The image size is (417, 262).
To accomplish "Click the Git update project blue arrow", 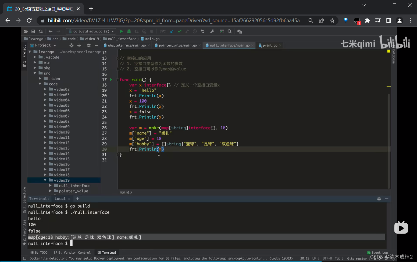I will coord(172,31).
